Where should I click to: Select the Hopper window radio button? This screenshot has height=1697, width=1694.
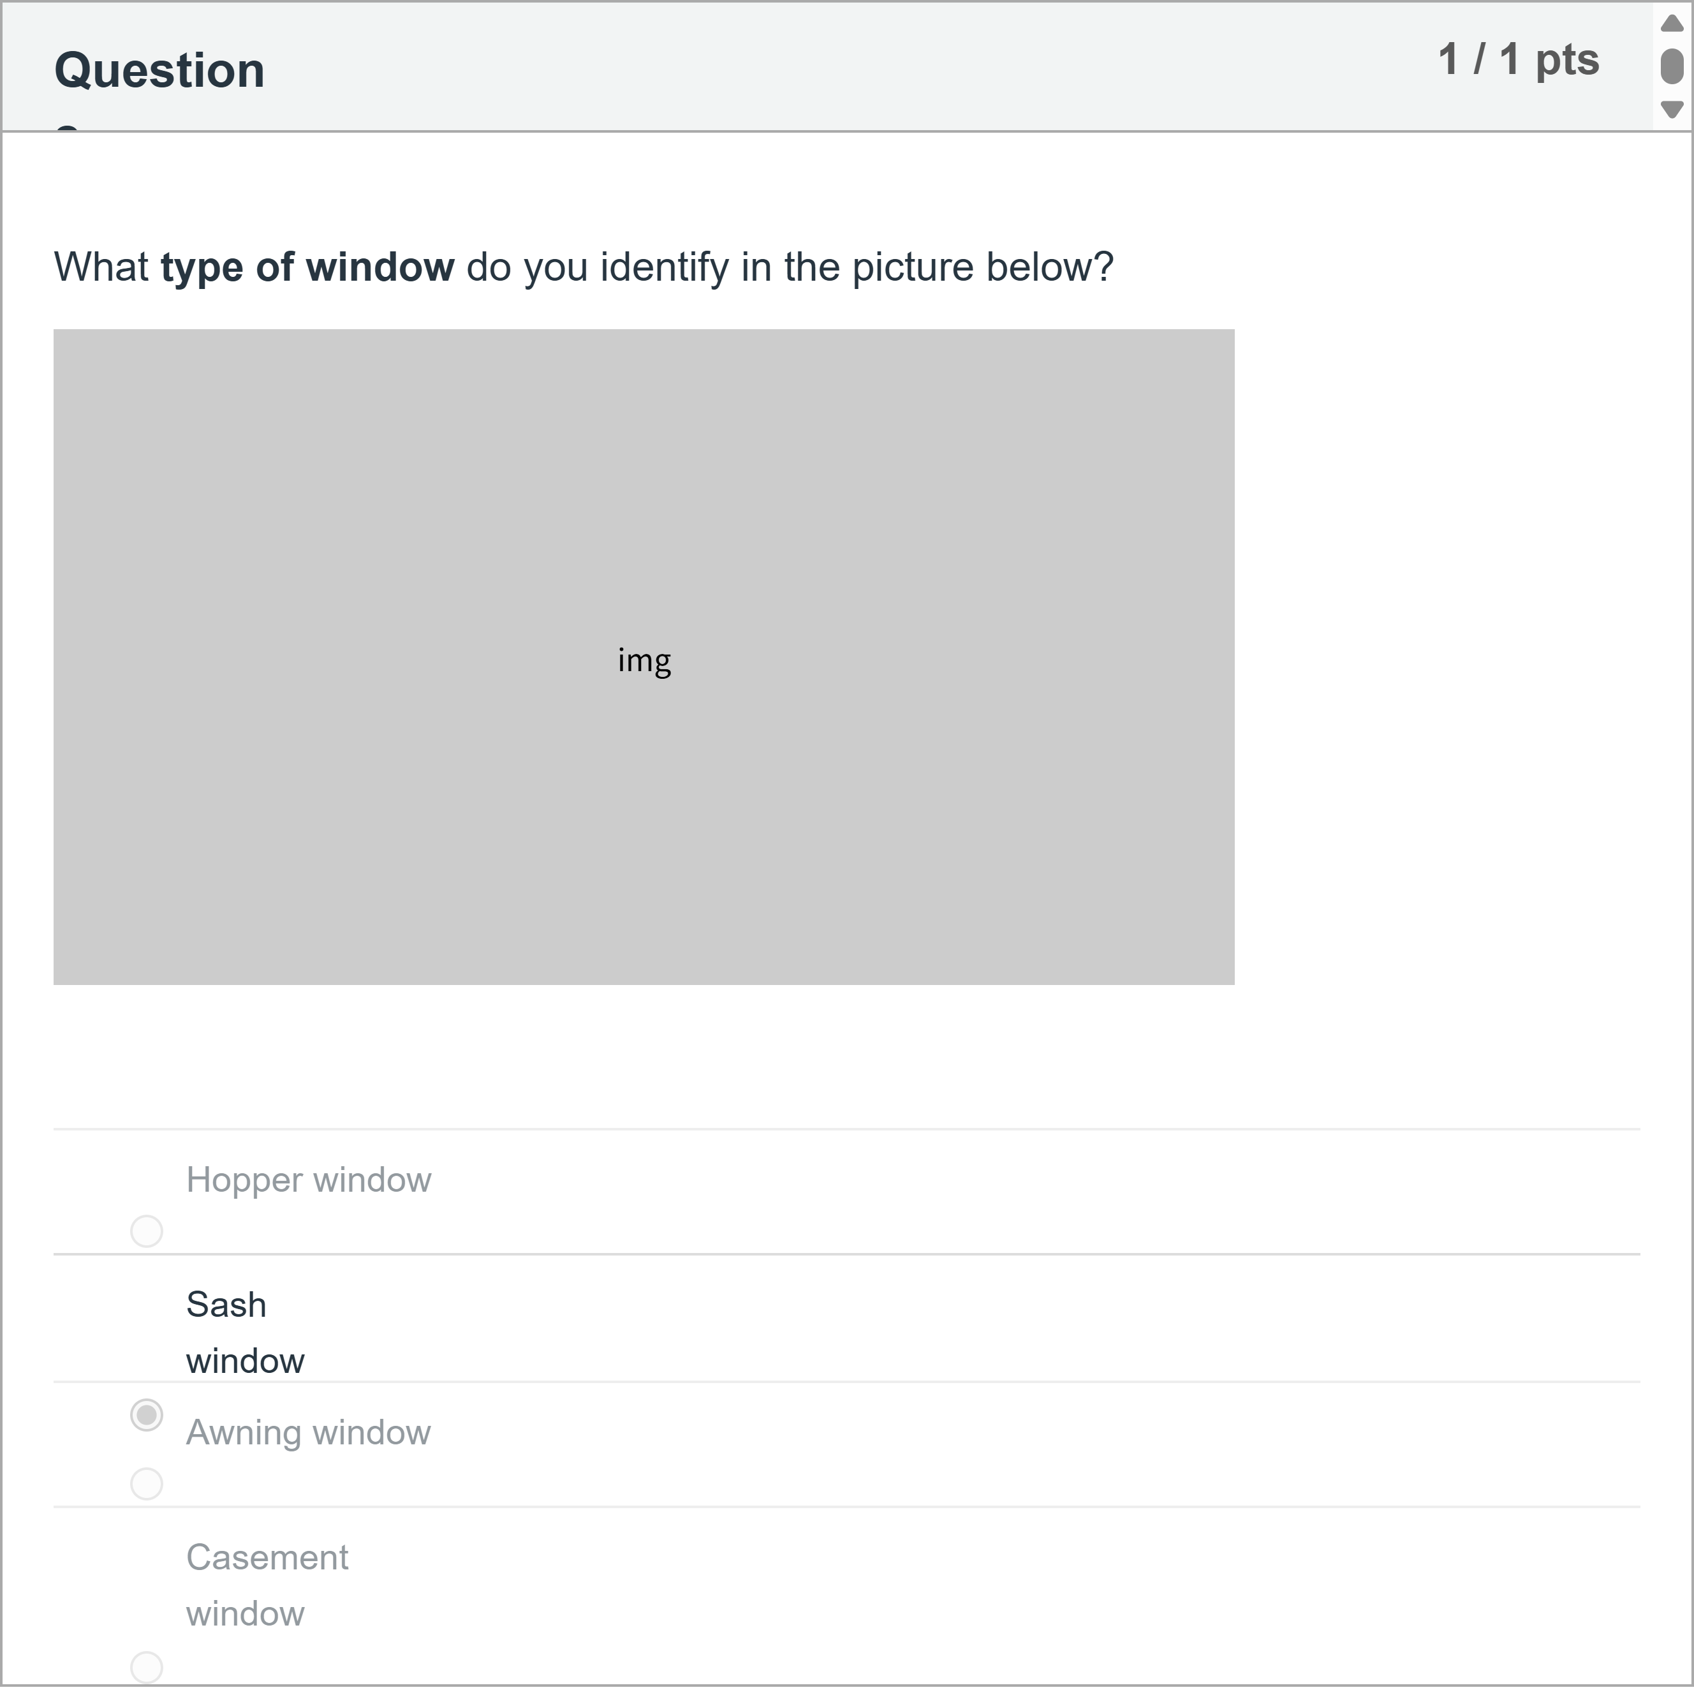click(x=147, y=1231)
